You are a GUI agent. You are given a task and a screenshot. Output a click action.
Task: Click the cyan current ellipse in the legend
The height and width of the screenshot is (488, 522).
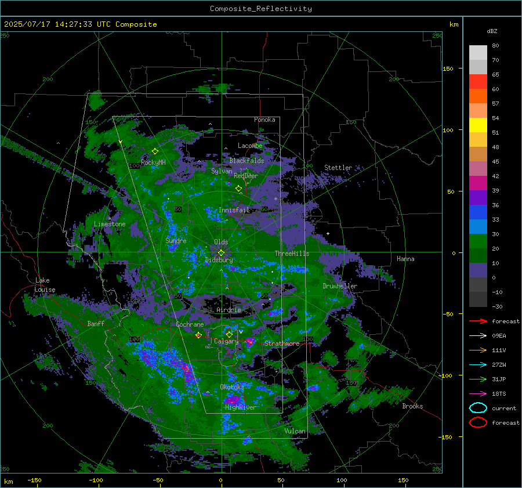(x=478, y=408)
